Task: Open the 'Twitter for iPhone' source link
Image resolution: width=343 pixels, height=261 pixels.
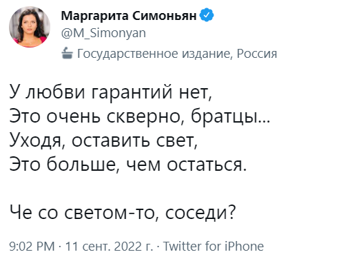Action: click(214, 247)
